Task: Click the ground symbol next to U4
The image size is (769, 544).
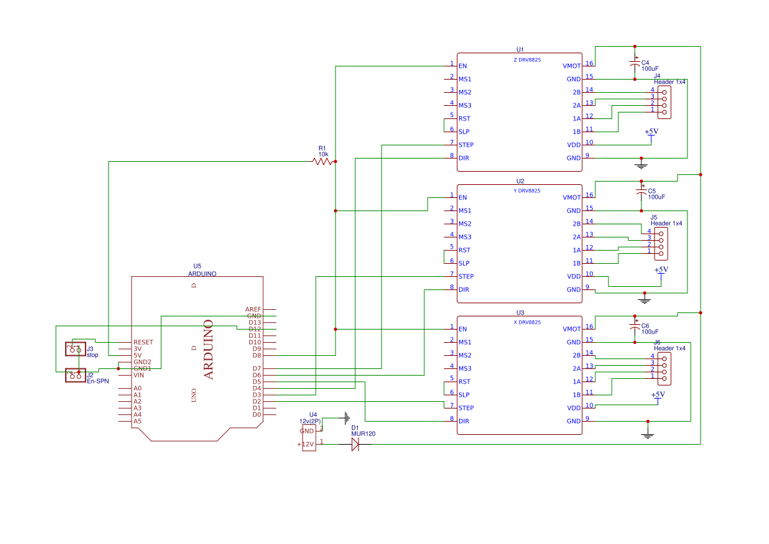Action: click(346, 417)
